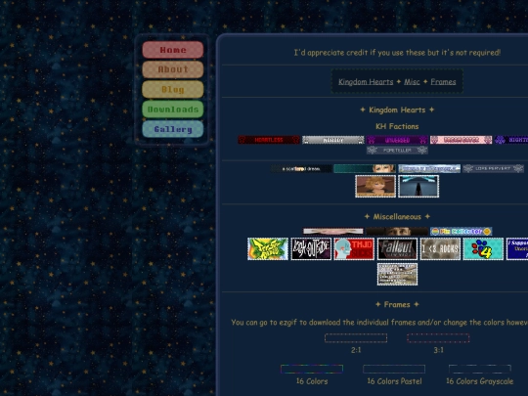This screenshot has width=528, height=396.
Task: Open the Gallery nav button
Action: [x=173, y=129]
